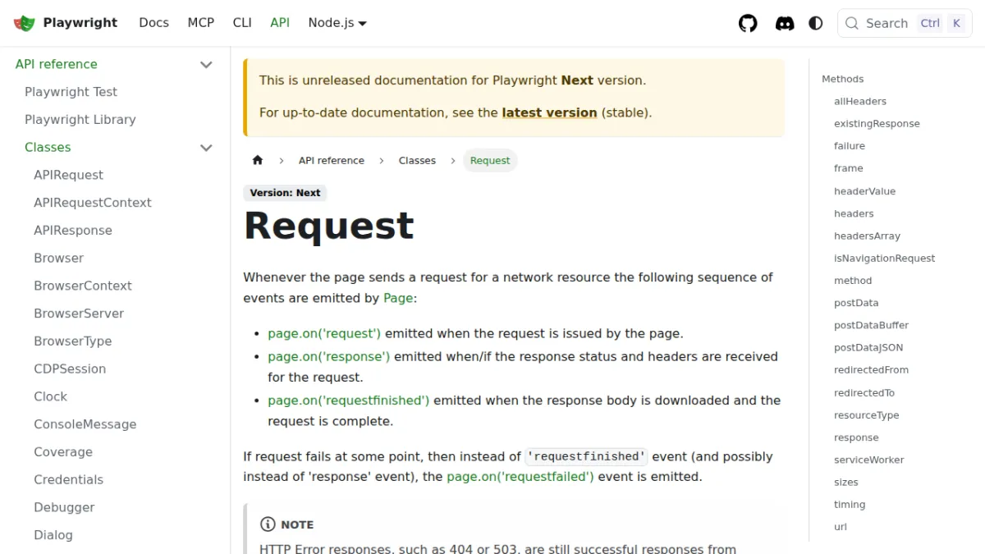
Task: Click the Playwright brand title
Action: pyautogui.click(x=80, y=23)
